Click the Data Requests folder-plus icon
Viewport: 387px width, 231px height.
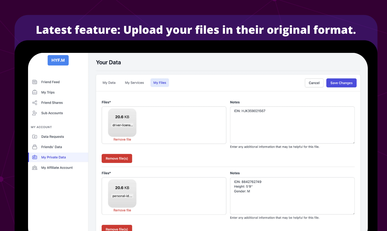35,137
